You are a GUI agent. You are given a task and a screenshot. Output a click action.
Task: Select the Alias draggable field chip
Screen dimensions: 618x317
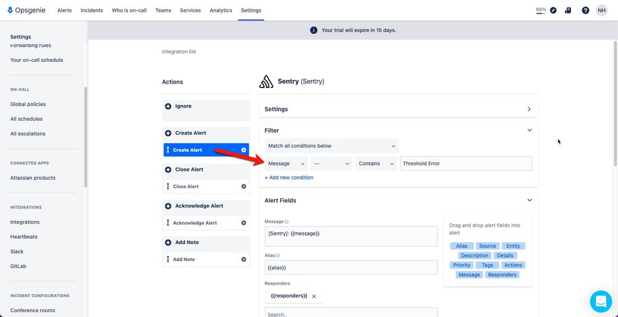click(x=461, y=246)
